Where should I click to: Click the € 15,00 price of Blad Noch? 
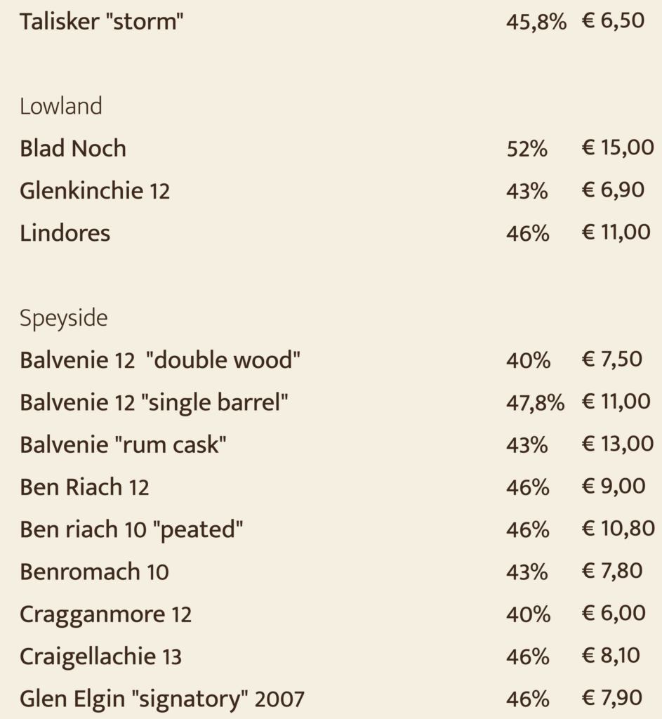618,147
